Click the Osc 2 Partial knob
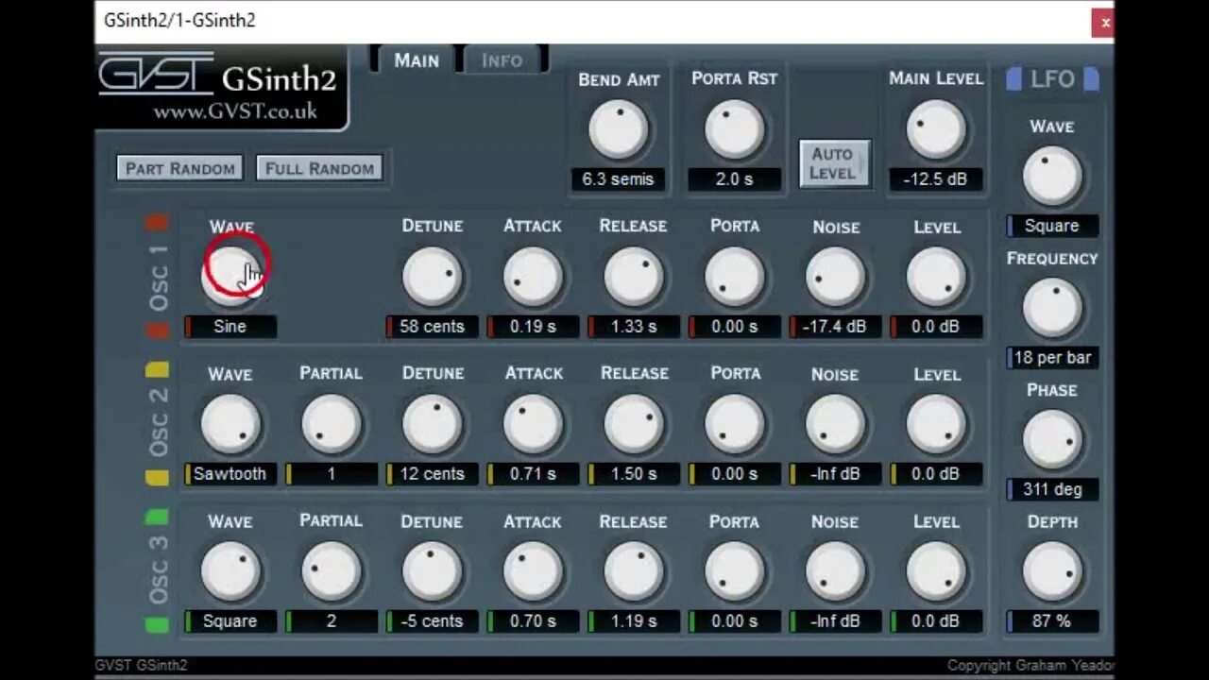Screen dimensions: 1209x680 click(332, 424)
